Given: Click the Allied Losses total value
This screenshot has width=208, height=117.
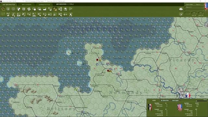Looking at the screenshot, I should tap(196, 109).
